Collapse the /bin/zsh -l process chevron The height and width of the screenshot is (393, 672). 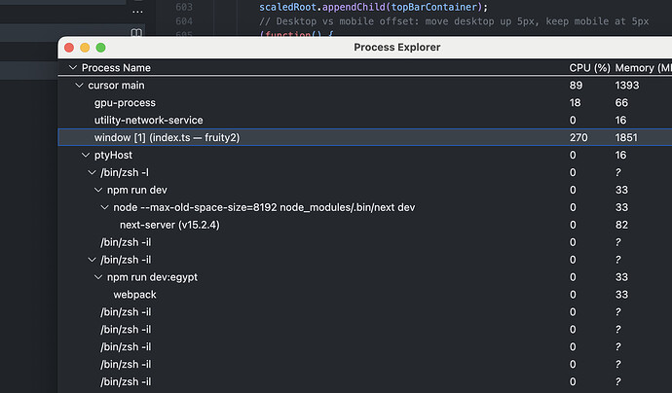(93, 172)
